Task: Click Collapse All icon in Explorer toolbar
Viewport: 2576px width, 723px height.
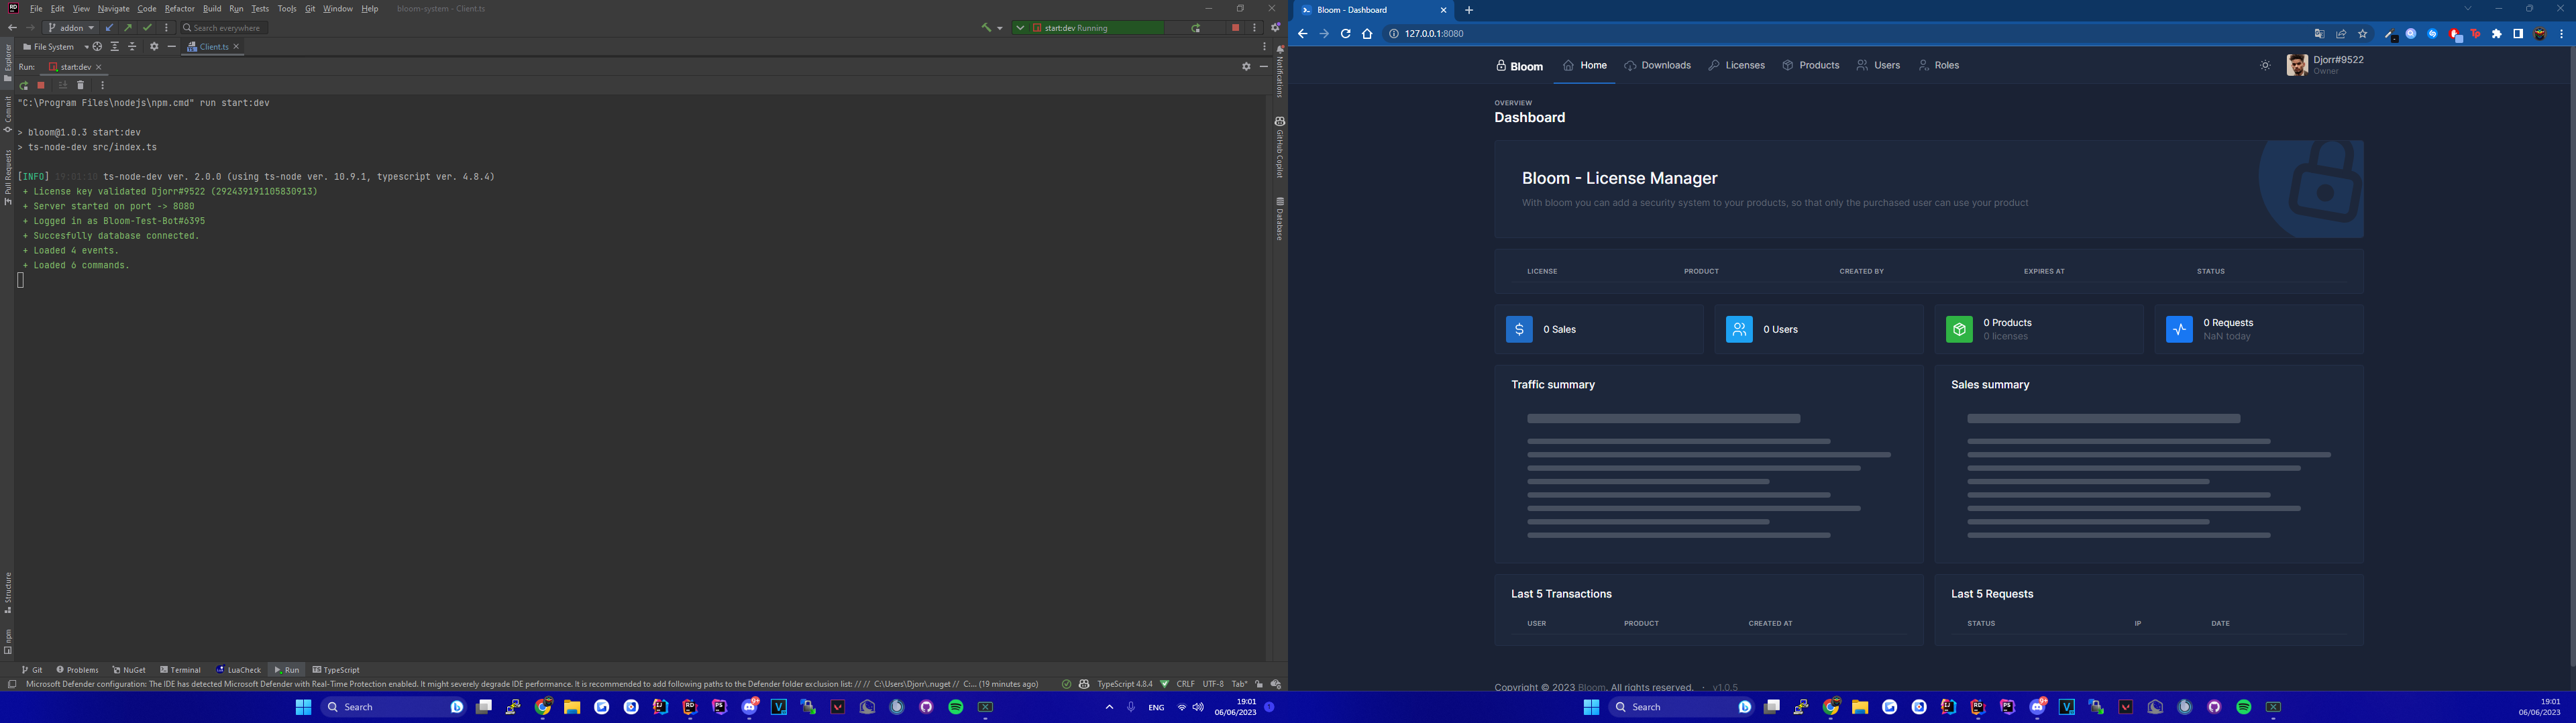Action: pyautogui.click(x=132, y=47)
